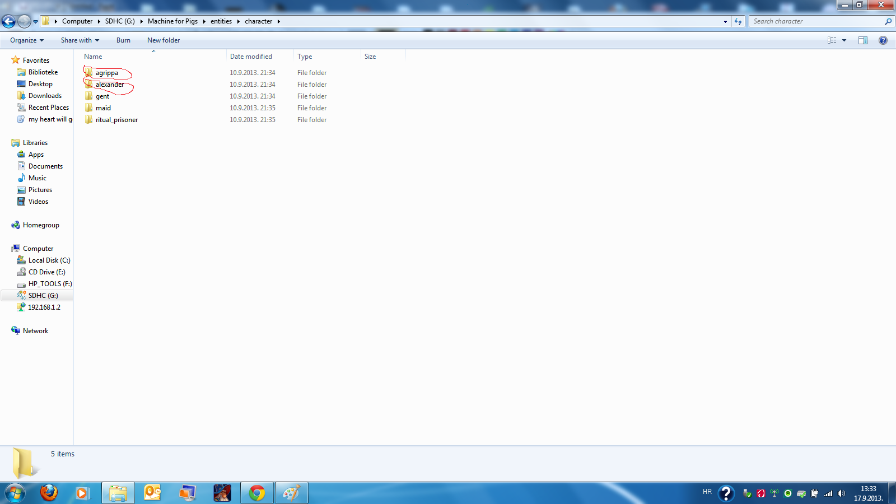
Task: Open the HP_TOOLS (F:) drive
Action: 45,284
